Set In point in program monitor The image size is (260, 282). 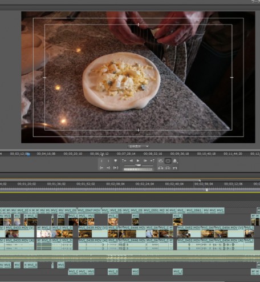pyautogui.click(x=101, y=161)
